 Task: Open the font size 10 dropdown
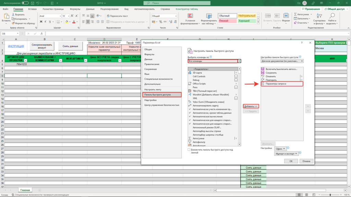click(x=68, y=16)
